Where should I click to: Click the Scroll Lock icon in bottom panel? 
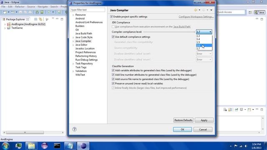coord(230,110)
